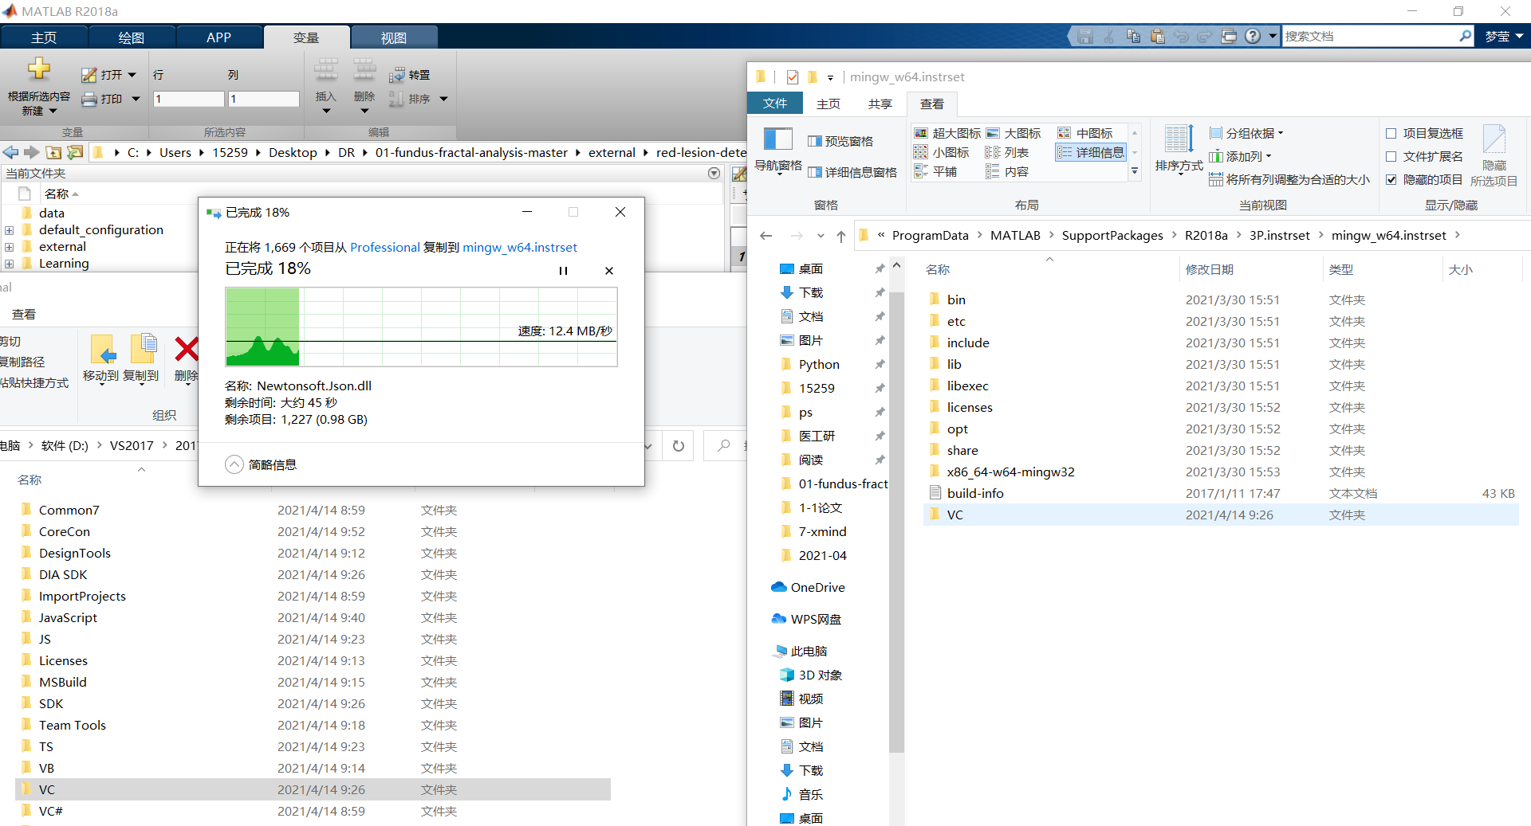This screenshot has height=826, width=1531.
Task: Click the copy speed progress graph
Action: coord(421,327)
